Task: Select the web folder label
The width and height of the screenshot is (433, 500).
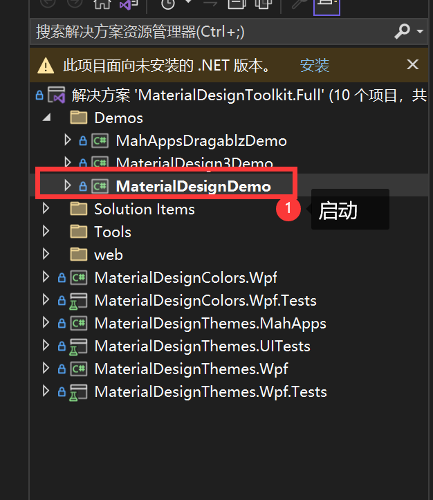Action: [x=109, y=255]
